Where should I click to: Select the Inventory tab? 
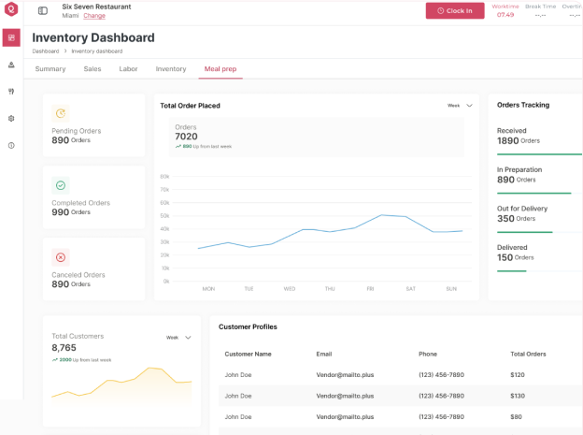tap(171, 69)
